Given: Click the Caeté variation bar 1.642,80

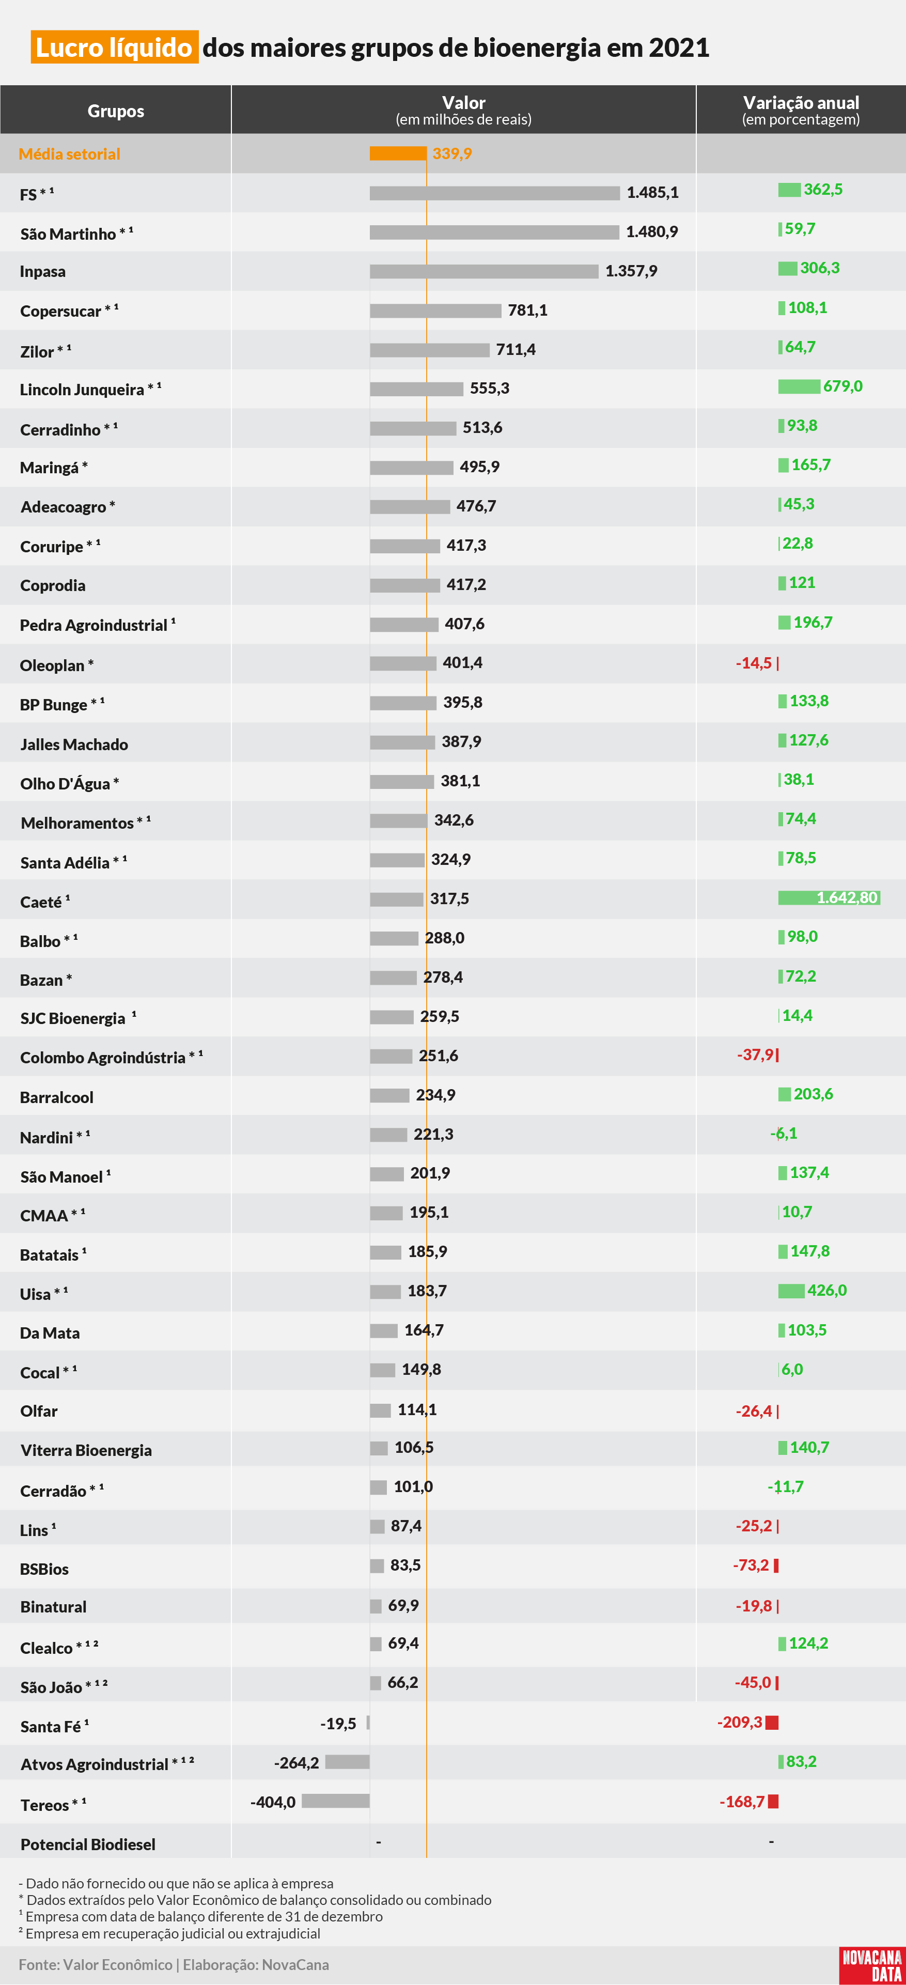Looking at the screenshot, I should [829, 898].
